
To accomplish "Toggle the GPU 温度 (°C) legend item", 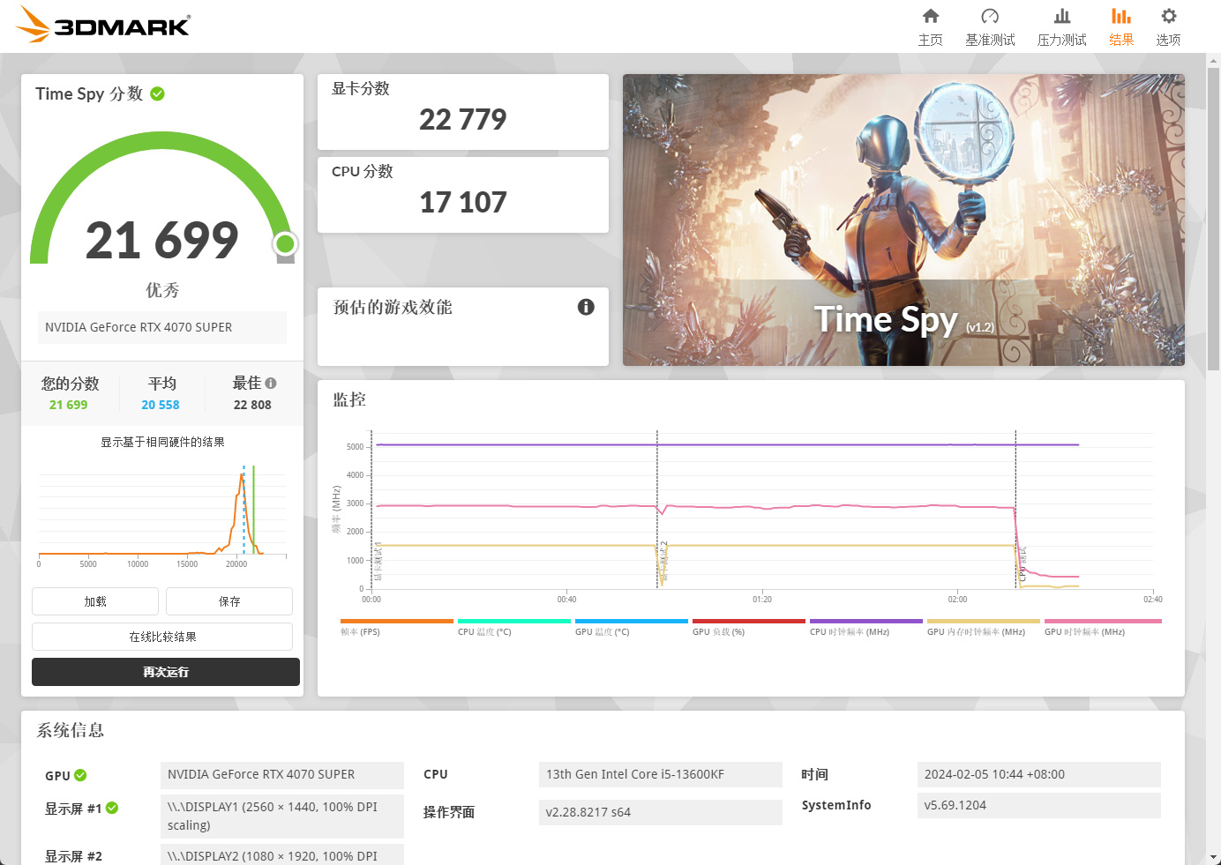I will (x=631, y=627).
